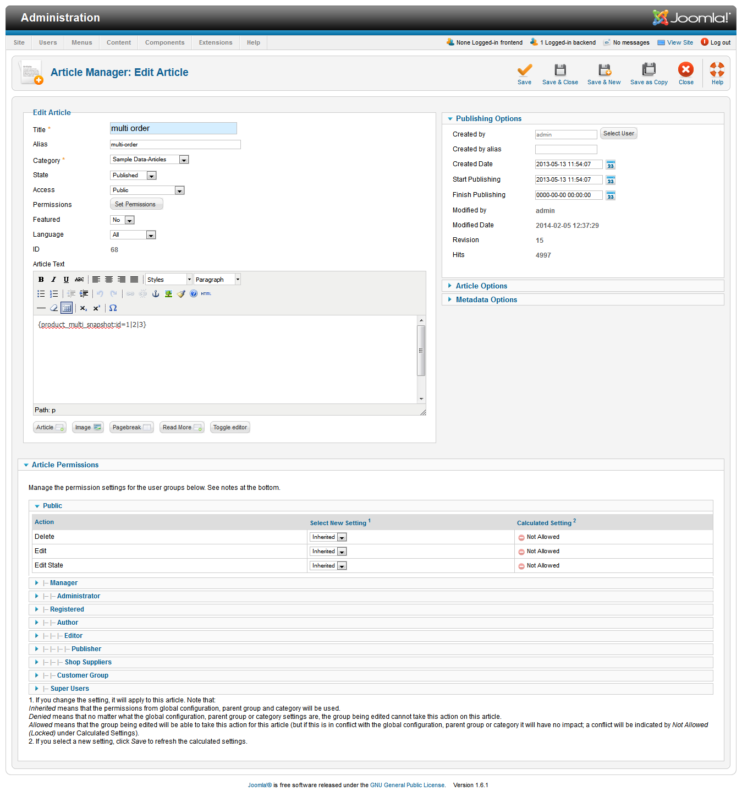Click the Toggle editor button
This screenshot has height=802, width=742.
pos(230,427)
